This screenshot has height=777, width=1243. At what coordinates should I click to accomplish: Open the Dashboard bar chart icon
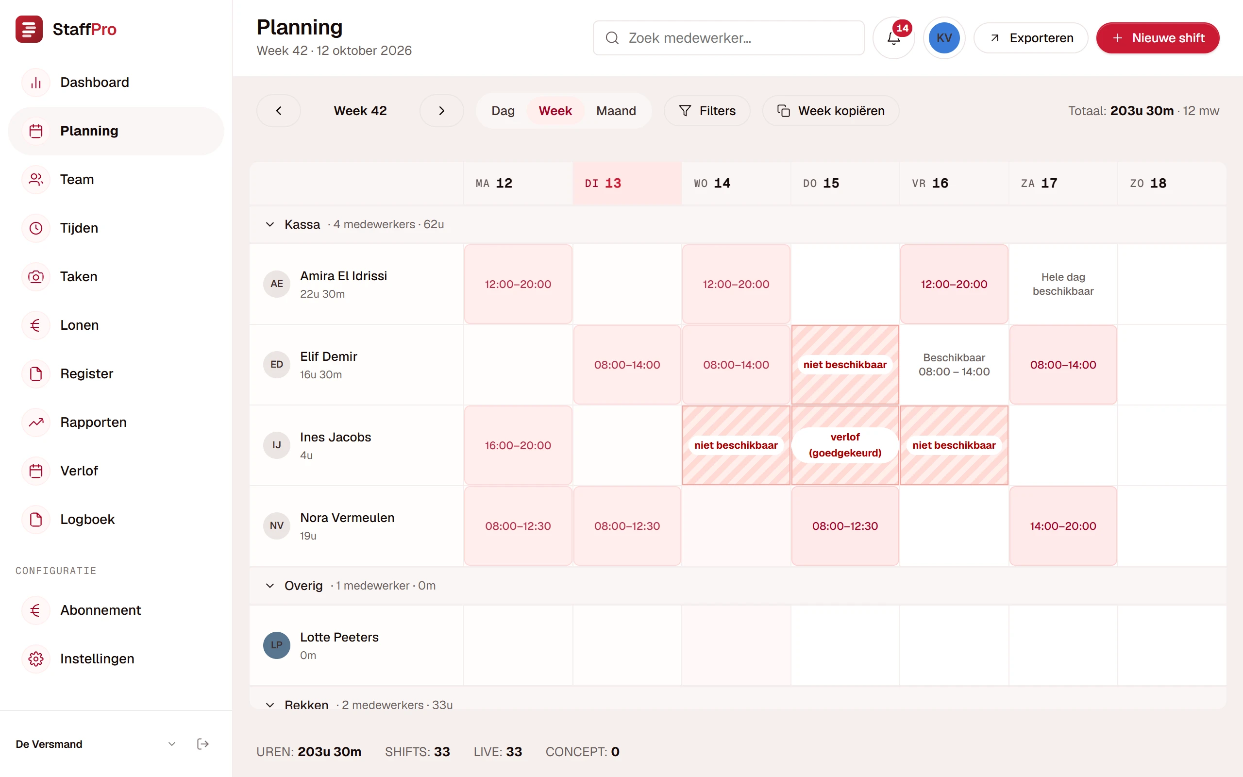click(x=36, y=82)
